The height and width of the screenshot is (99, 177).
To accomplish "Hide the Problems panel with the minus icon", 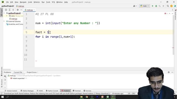I will click(x=172, y=72).
